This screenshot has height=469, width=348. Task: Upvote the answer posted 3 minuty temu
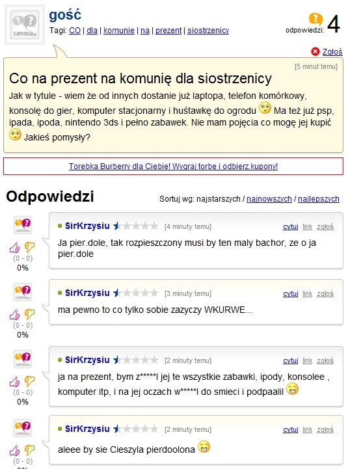click(14, 314)
